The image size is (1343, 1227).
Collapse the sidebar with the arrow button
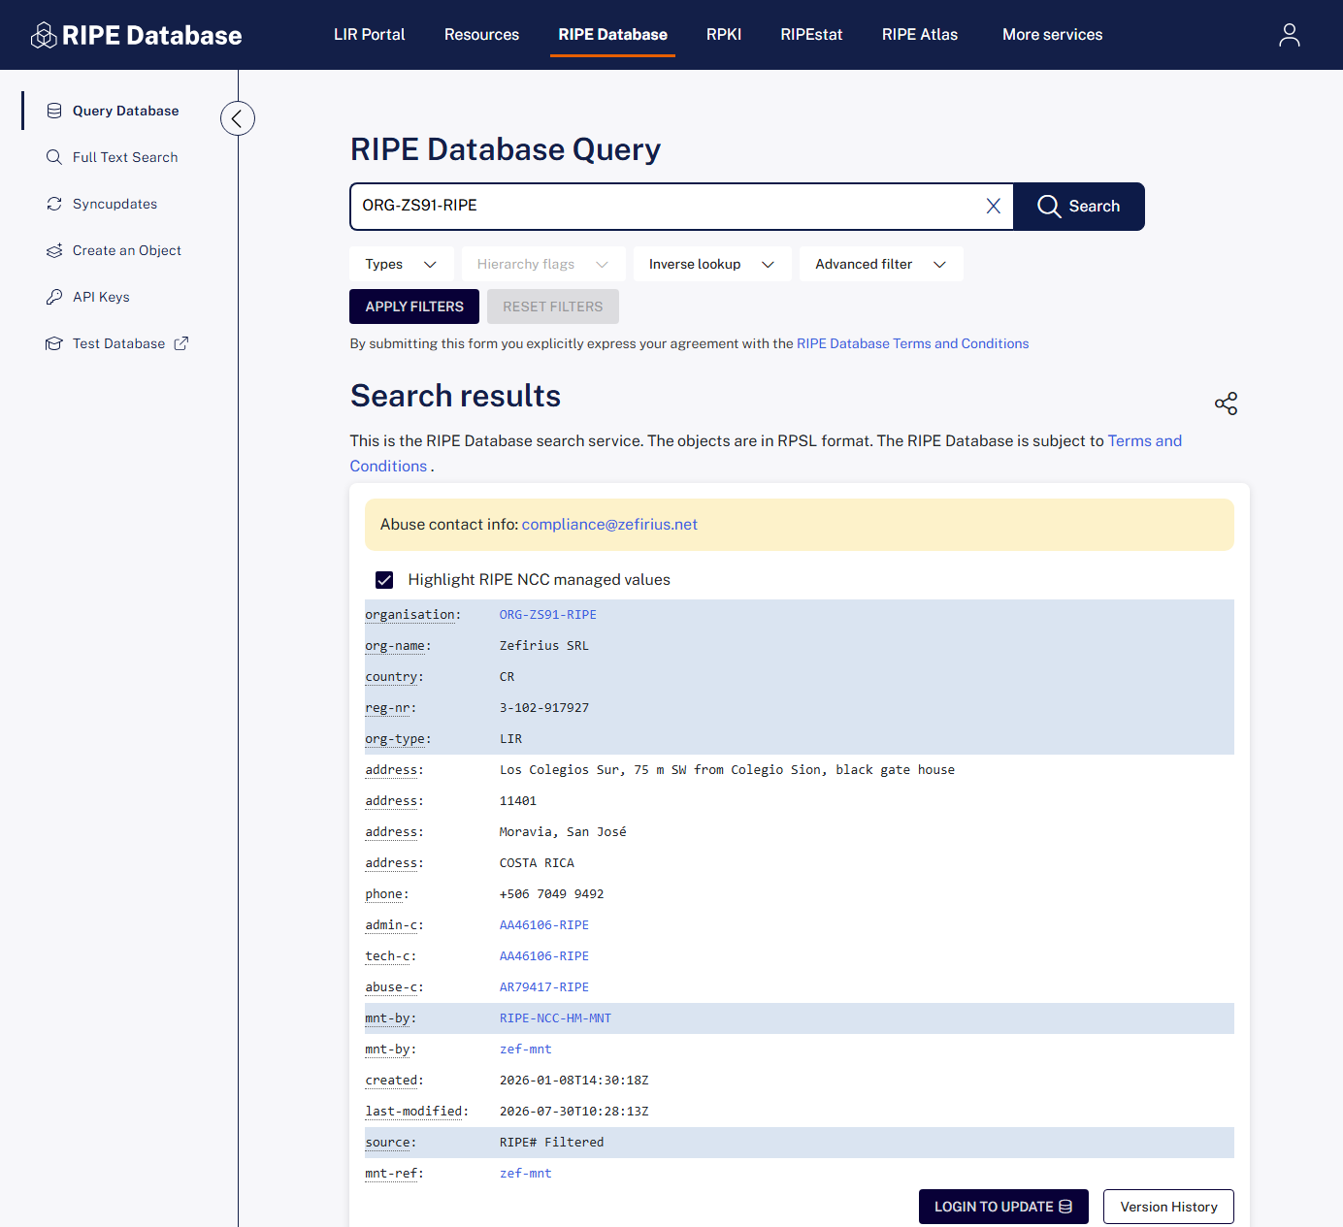pos(238,118)
